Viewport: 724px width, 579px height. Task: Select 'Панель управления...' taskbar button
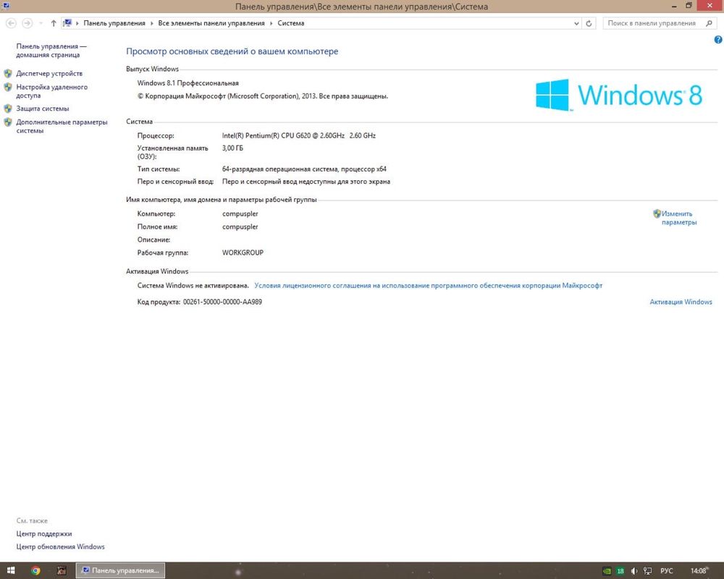tap(120, 571)
